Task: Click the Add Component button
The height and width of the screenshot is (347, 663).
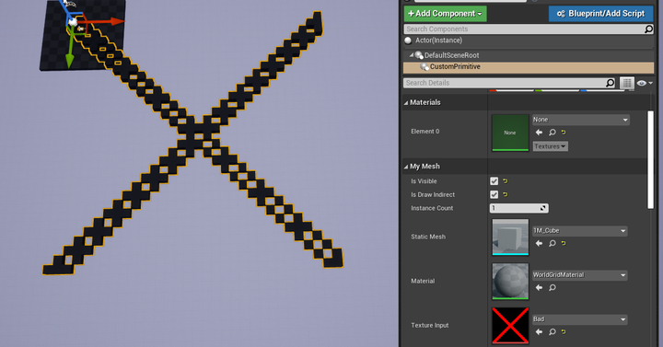Action: coord(445,14)
